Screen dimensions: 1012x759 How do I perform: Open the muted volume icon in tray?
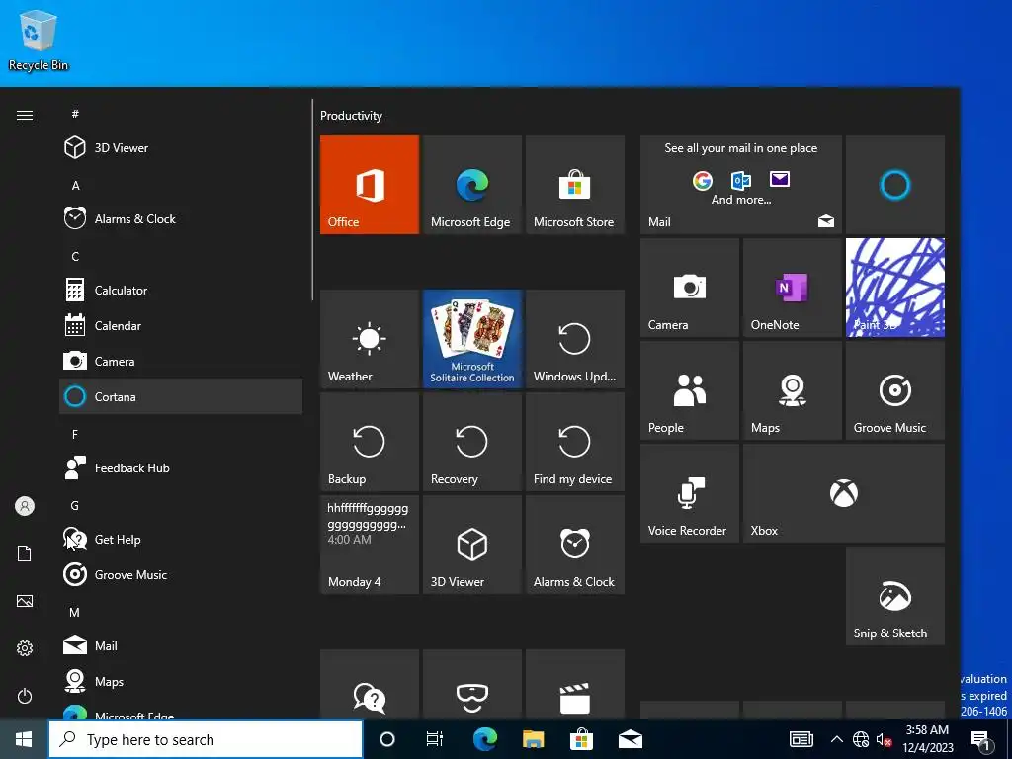pos(884,739)
